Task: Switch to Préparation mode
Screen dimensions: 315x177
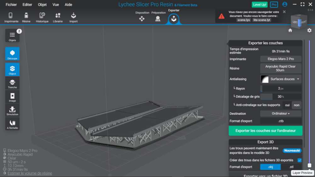Action: (x=158, y=16)
